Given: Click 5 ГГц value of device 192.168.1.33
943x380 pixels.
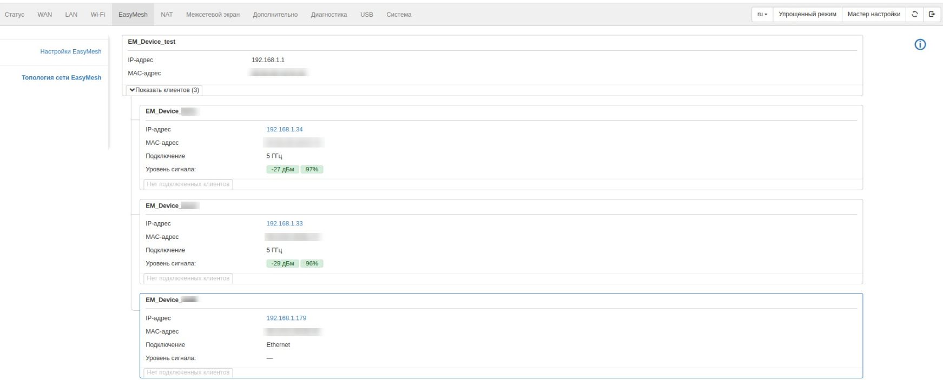Looking at the screenshot, I should [x=274, y=250].
